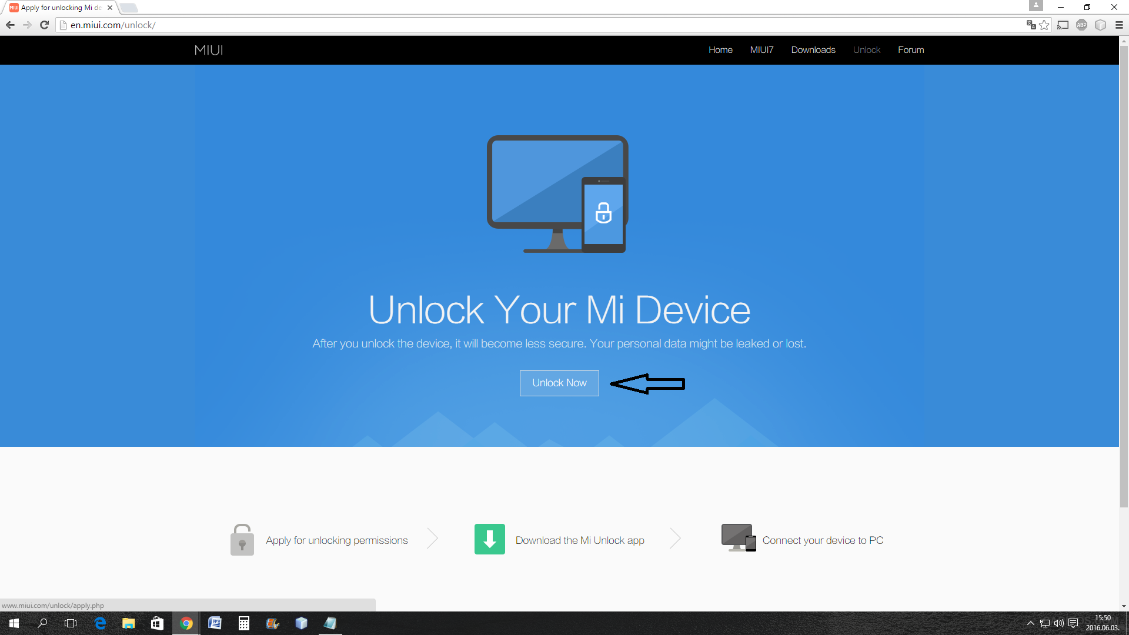Click the browser Back arrow
Screen dimensions: 1129x635
tap(10, 25)
